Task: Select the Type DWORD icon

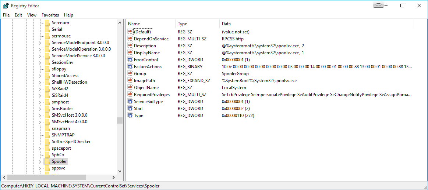Action: (x=130, y=116)
